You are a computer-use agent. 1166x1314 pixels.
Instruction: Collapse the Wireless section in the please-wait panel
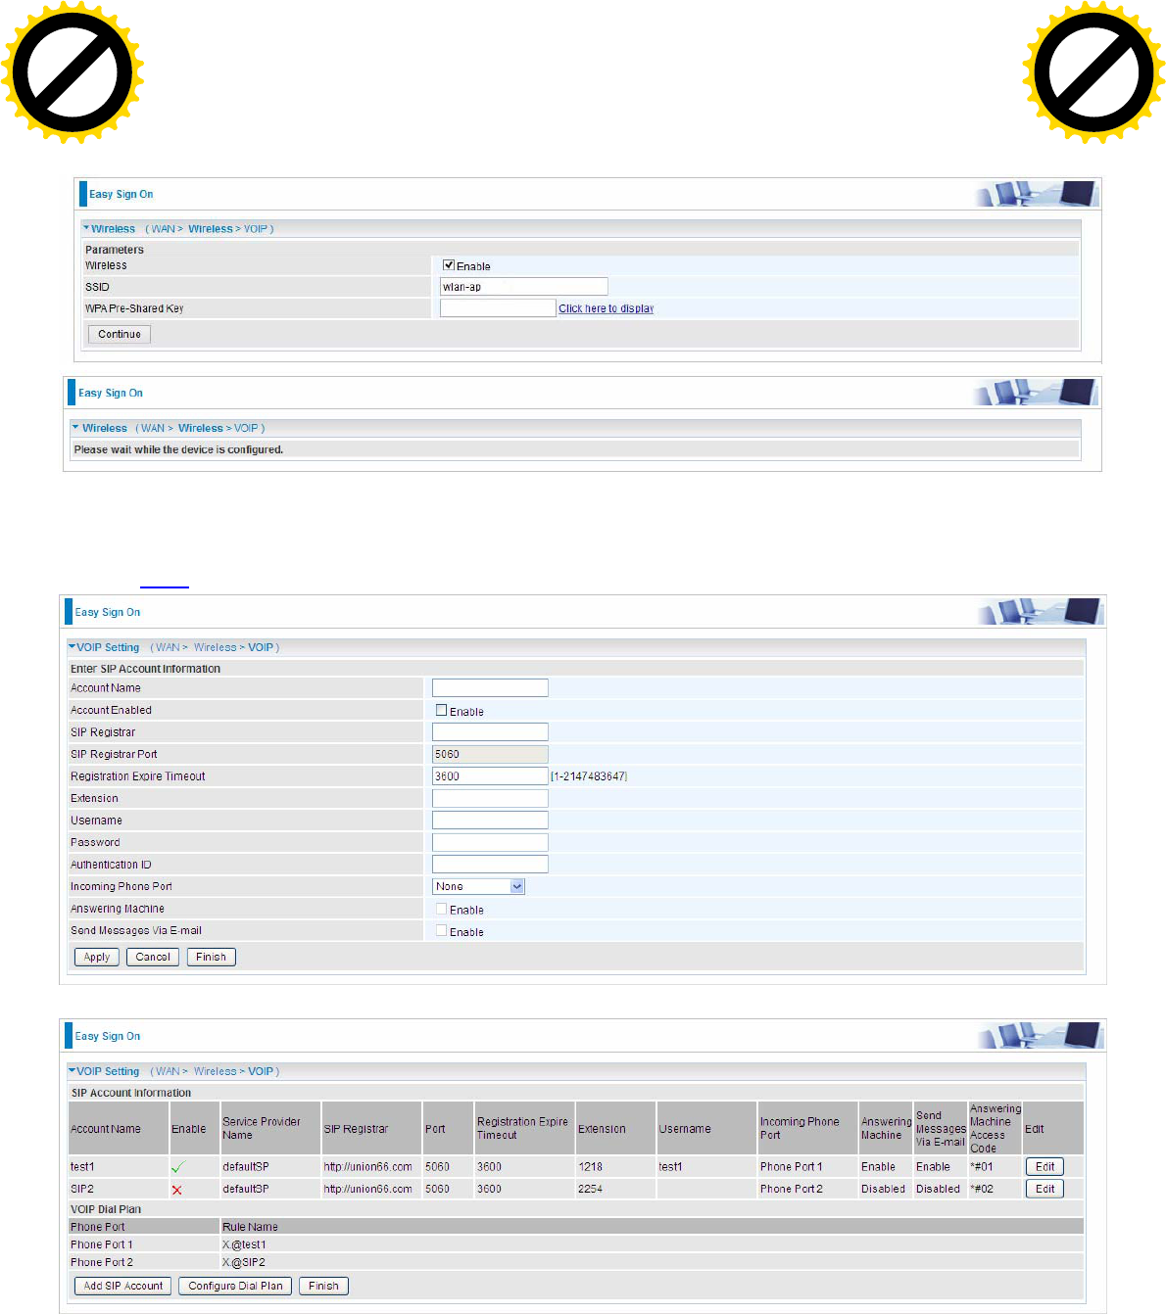(x=75, y=428)
